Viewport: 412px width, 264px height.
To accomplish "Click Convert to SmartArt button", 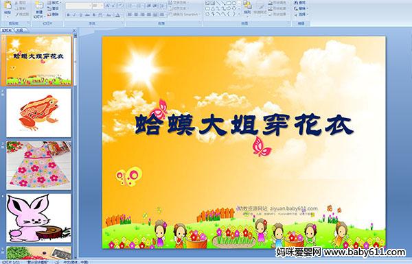I will [185, 14].
